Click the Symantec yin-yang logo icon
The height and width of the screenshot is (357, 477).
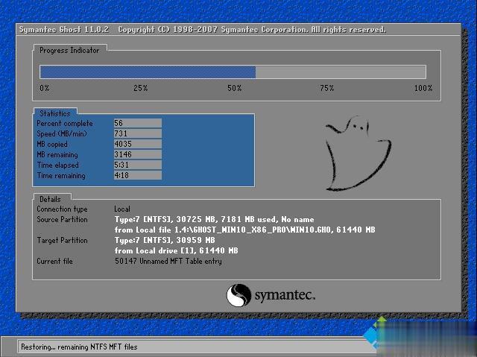238,295
